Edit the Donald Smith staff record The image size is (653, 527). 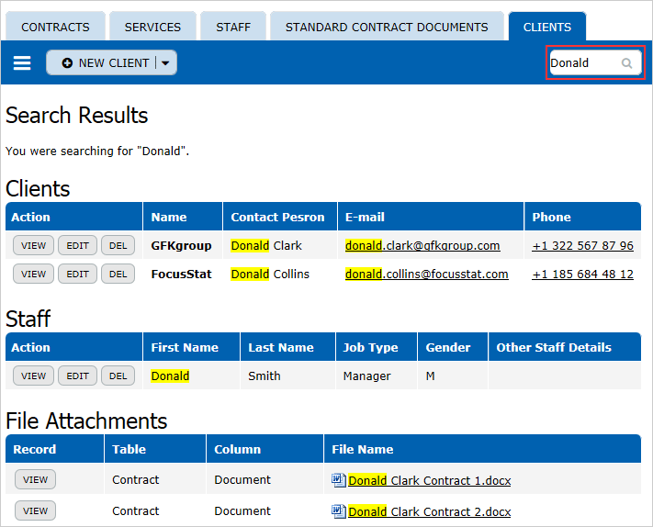[x=77, y=376]
